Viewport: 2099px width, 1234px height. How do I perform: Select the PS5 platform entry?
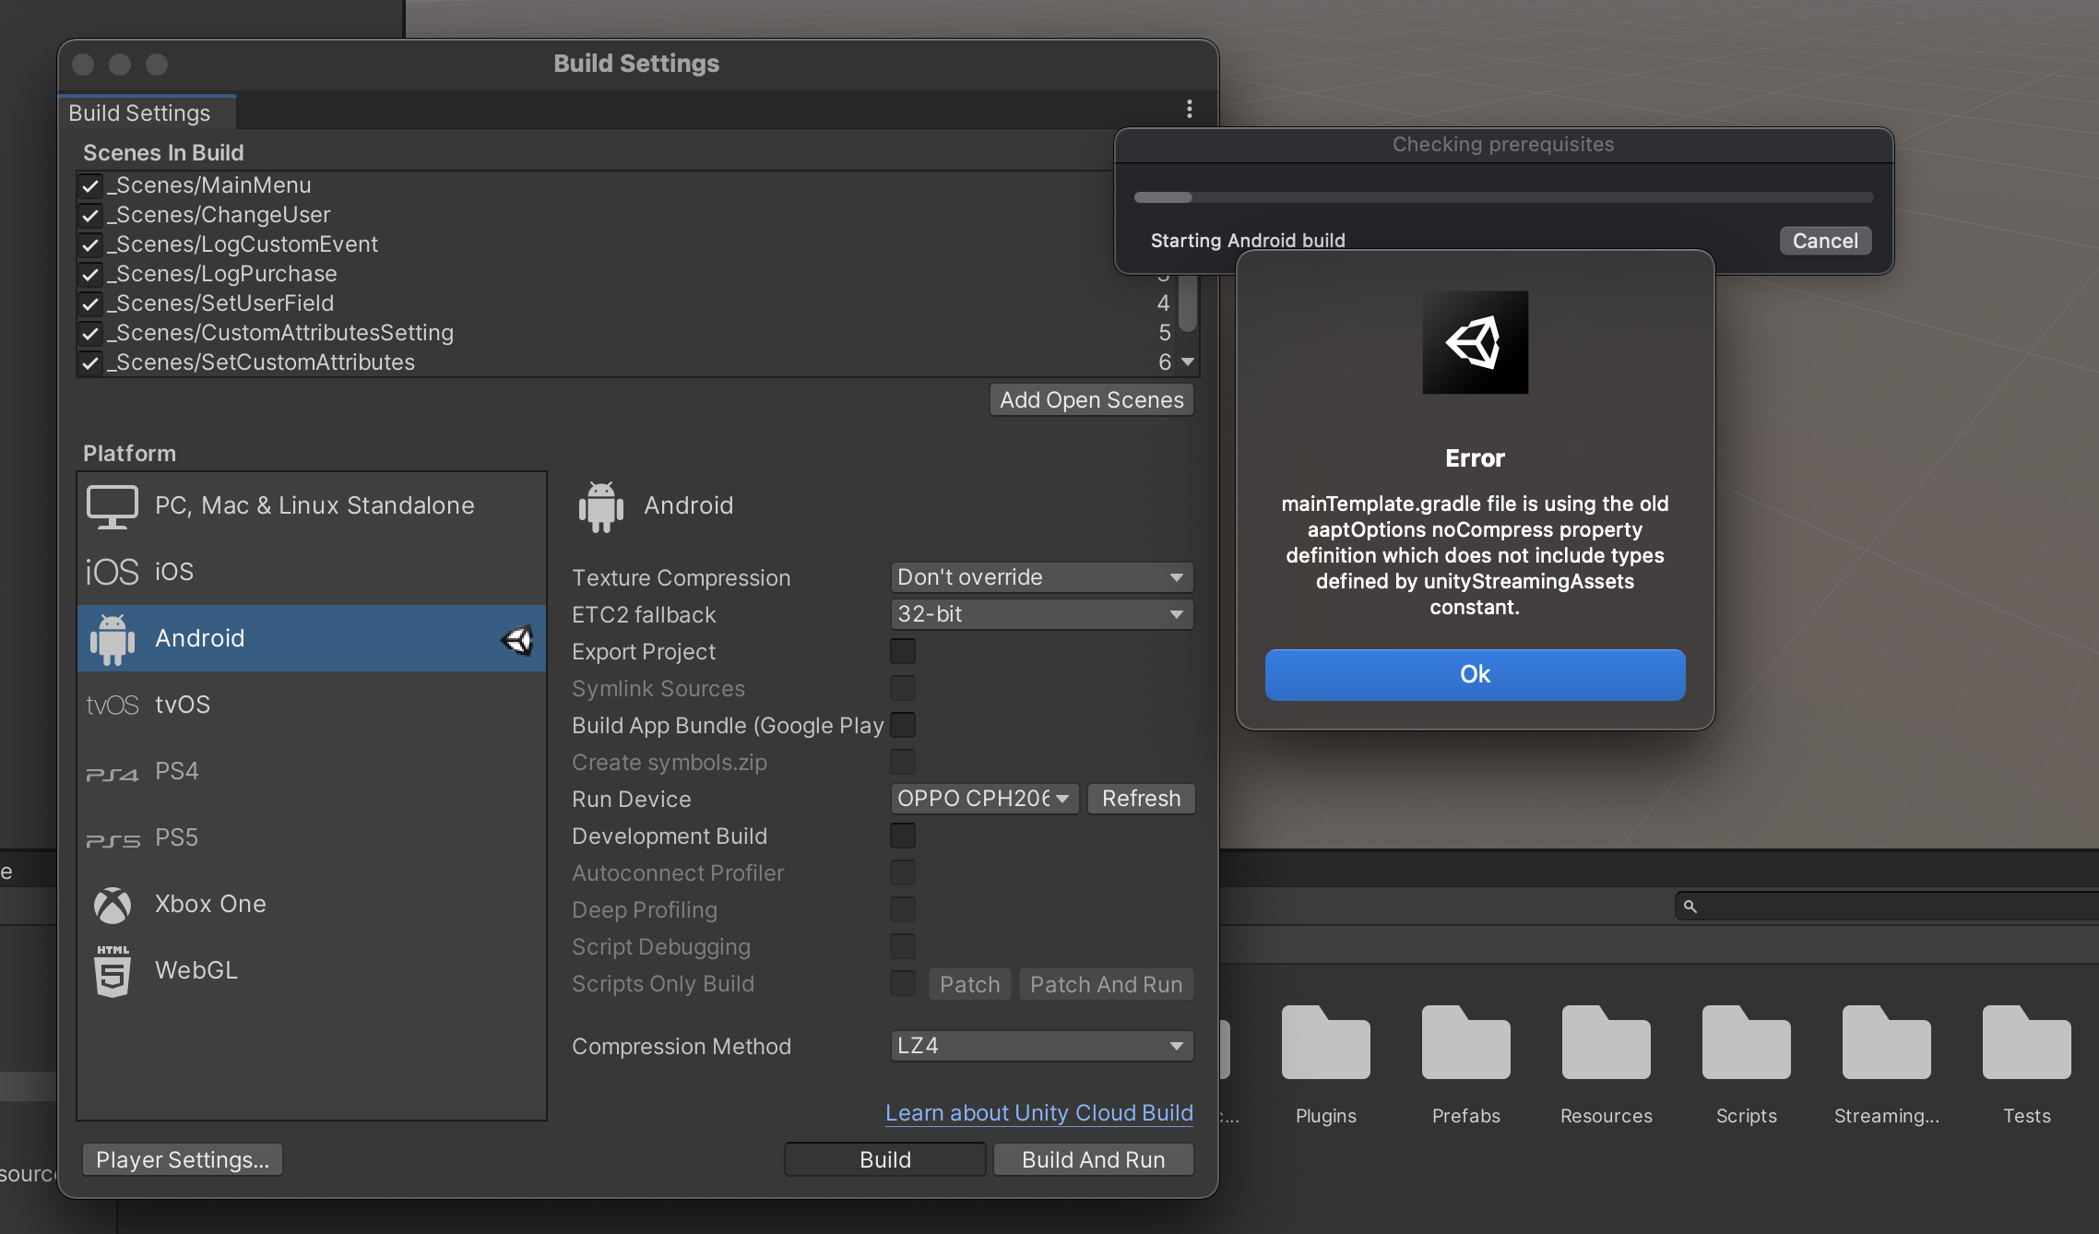point(175,837)
